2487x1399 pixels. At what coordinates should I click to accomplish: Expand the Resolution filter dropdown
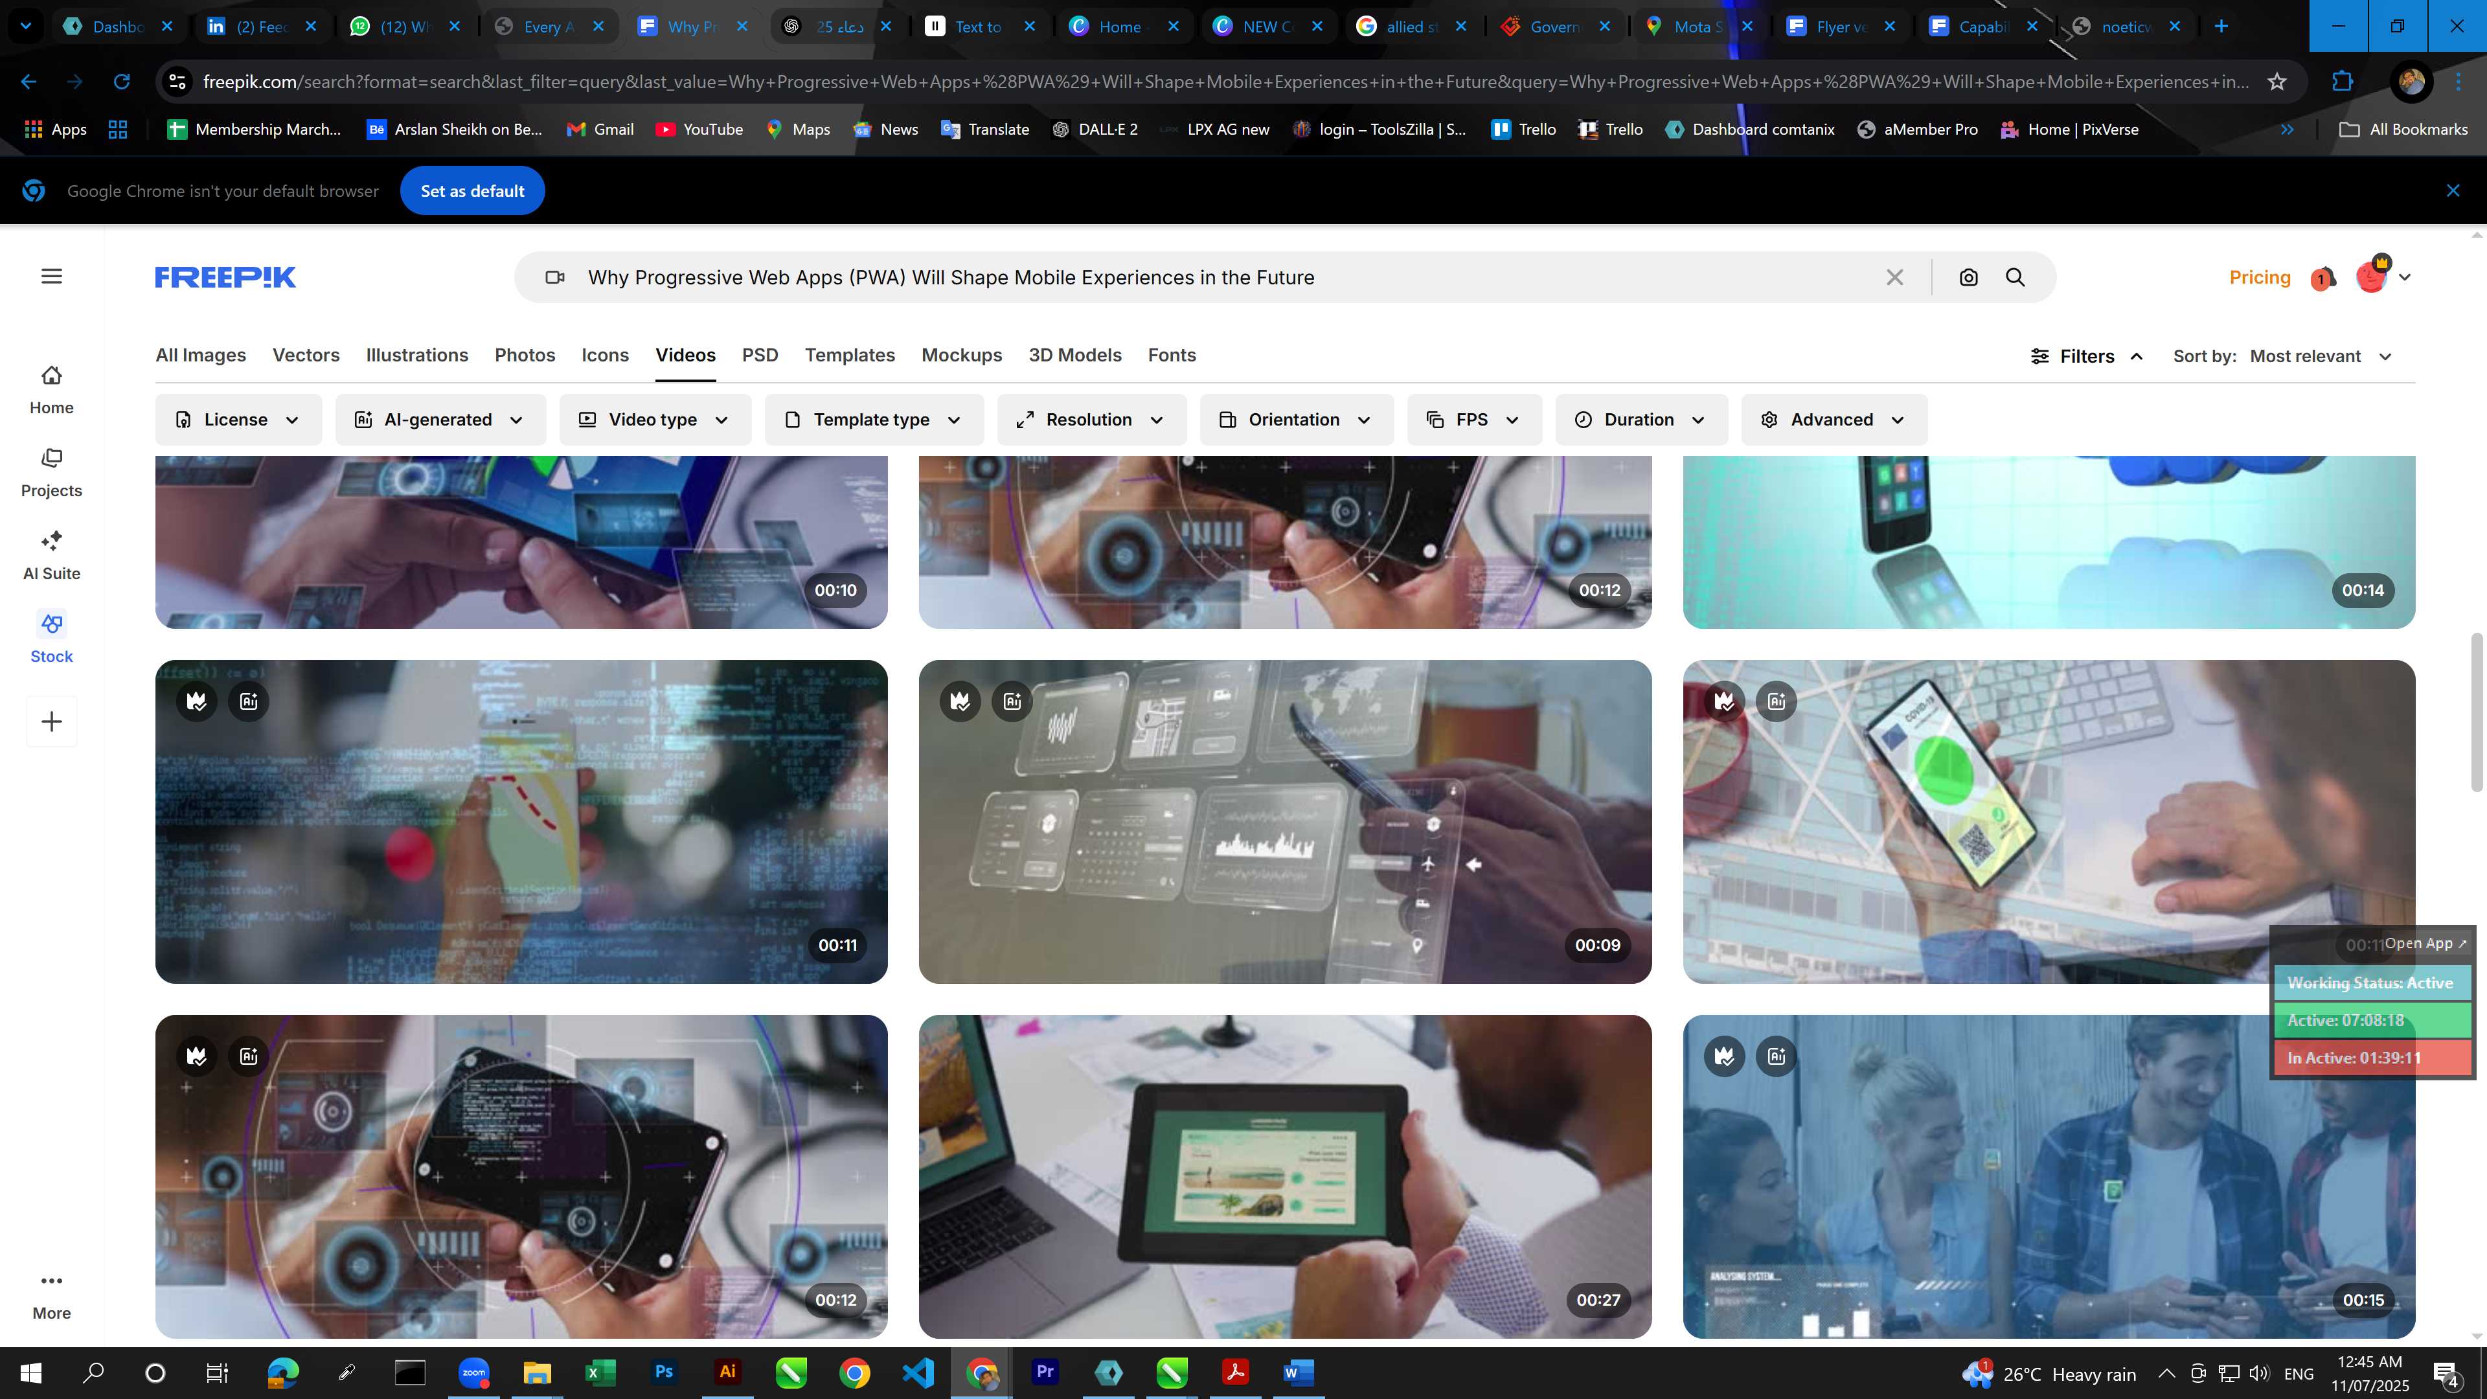[1091, 419]
